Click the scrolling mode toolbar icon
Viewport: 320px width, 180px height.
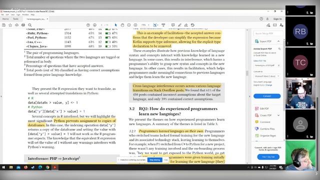click(x=163, y=25)
